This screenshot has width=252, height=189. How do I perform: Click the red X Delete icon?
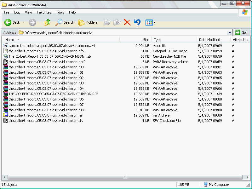[x=127, y=22]
